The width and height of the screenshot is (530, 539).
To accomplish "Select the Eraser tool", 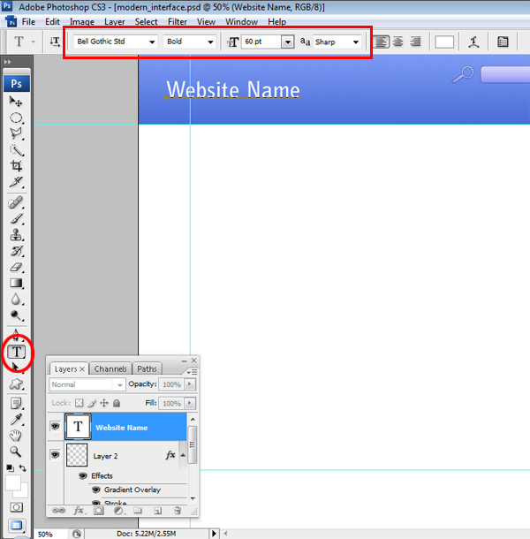I will (x=16, y=267).
